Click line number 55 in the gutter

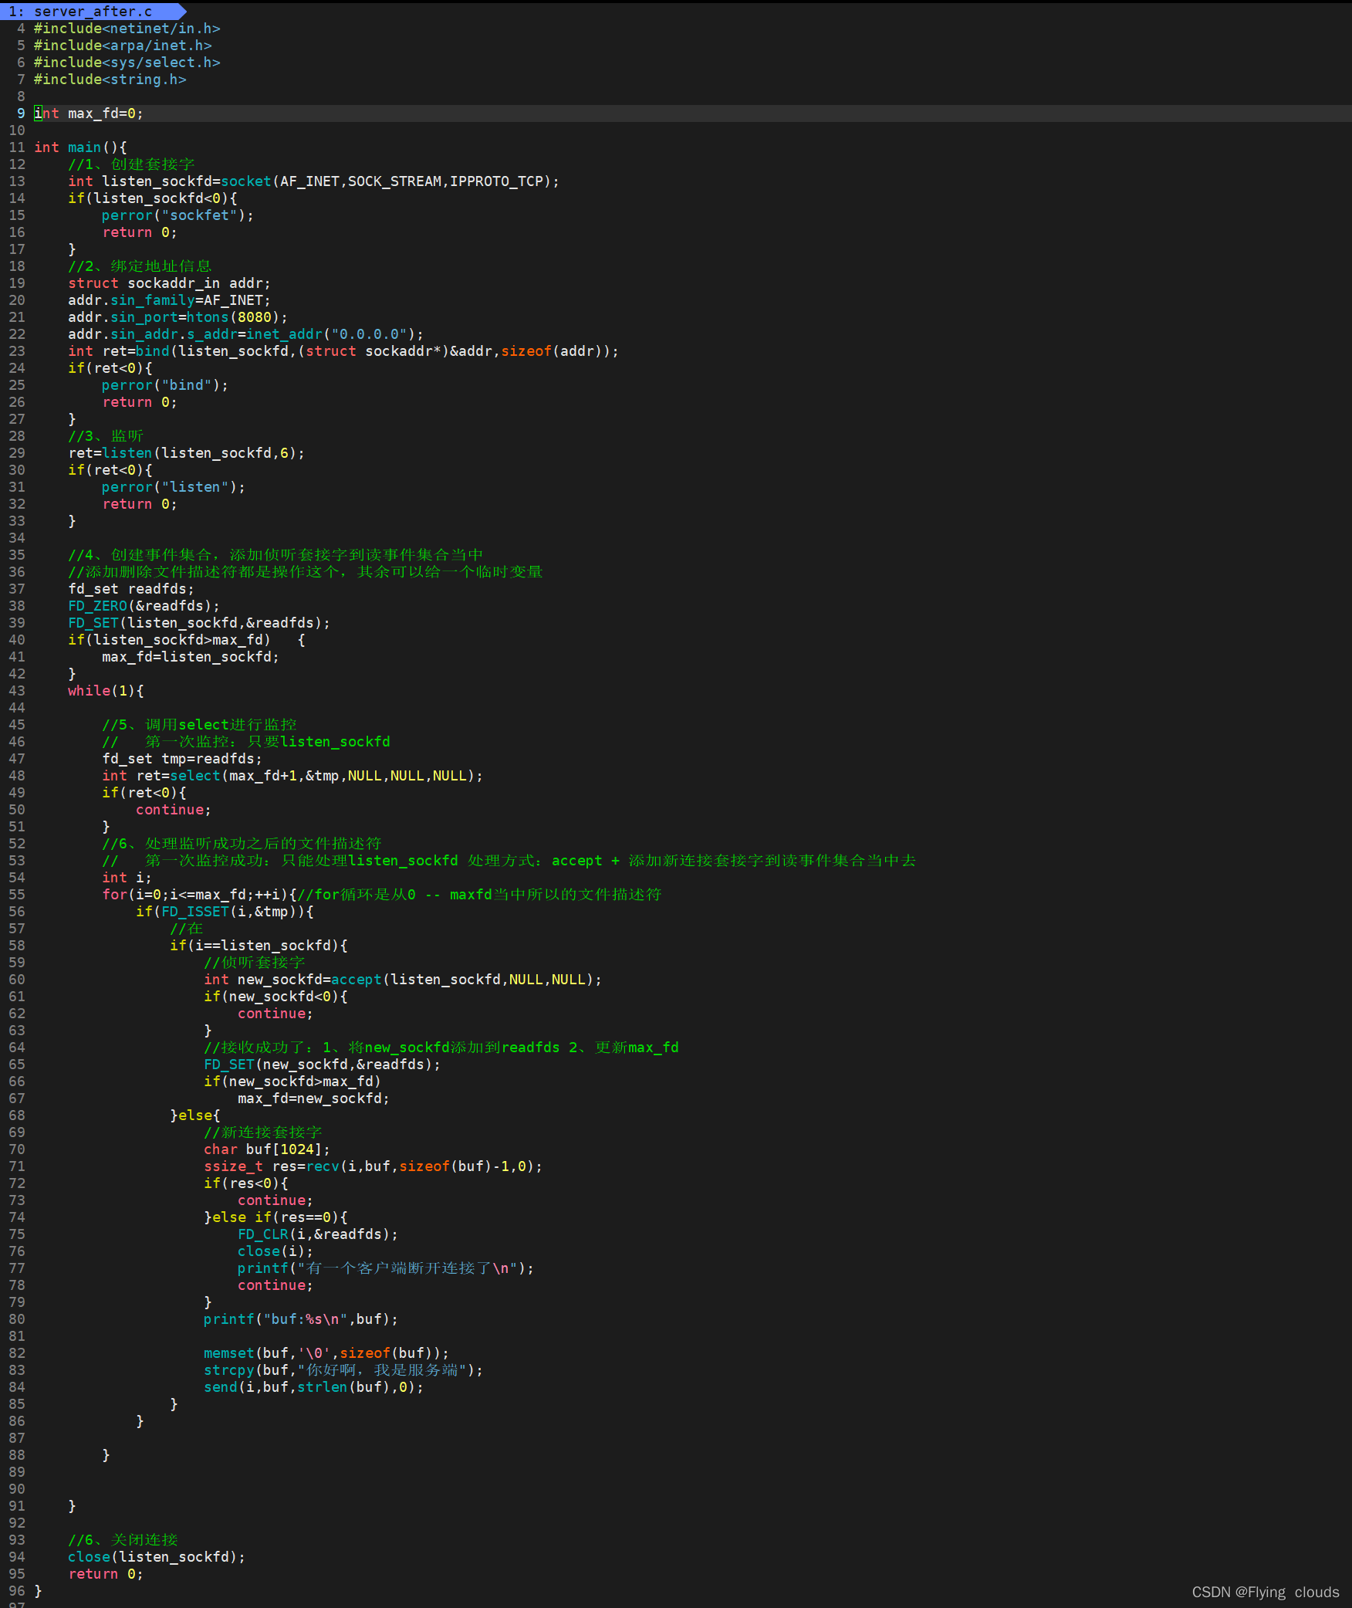coord(17,895)
